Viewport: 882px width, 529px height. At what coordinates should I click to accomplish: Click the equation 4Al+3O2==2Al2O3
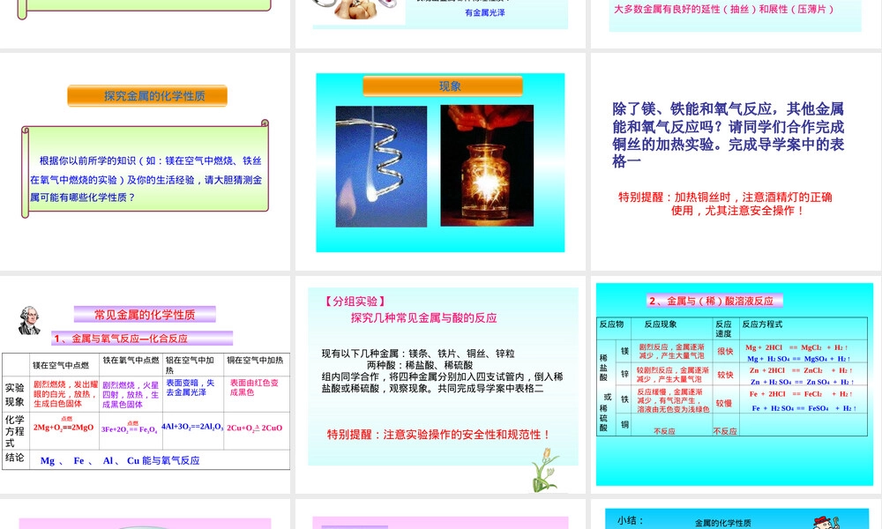coord(192,427)
